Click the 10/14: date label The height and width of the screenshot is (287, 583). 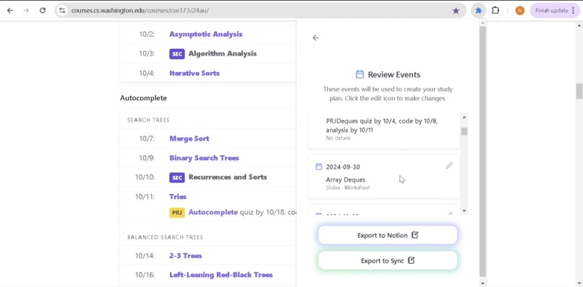pos(145,255)
